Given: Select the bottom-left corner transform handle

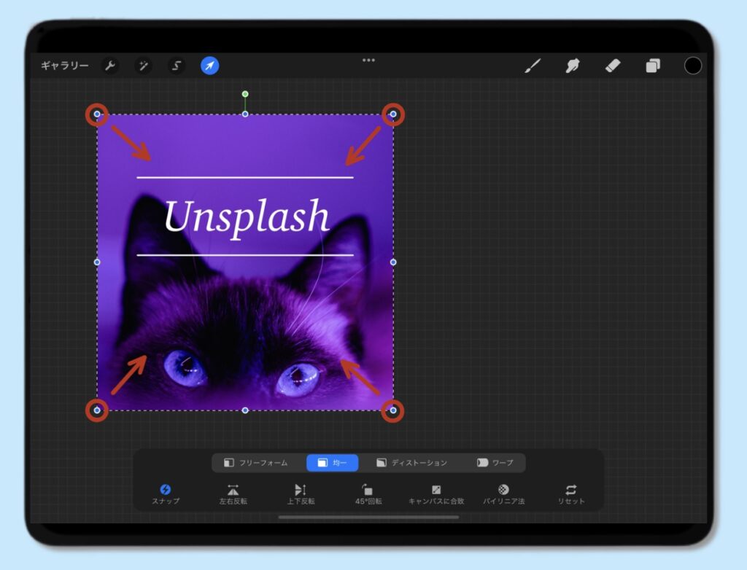Looking at the screenshot, I should pyautogui.click(x=97, y=410).
